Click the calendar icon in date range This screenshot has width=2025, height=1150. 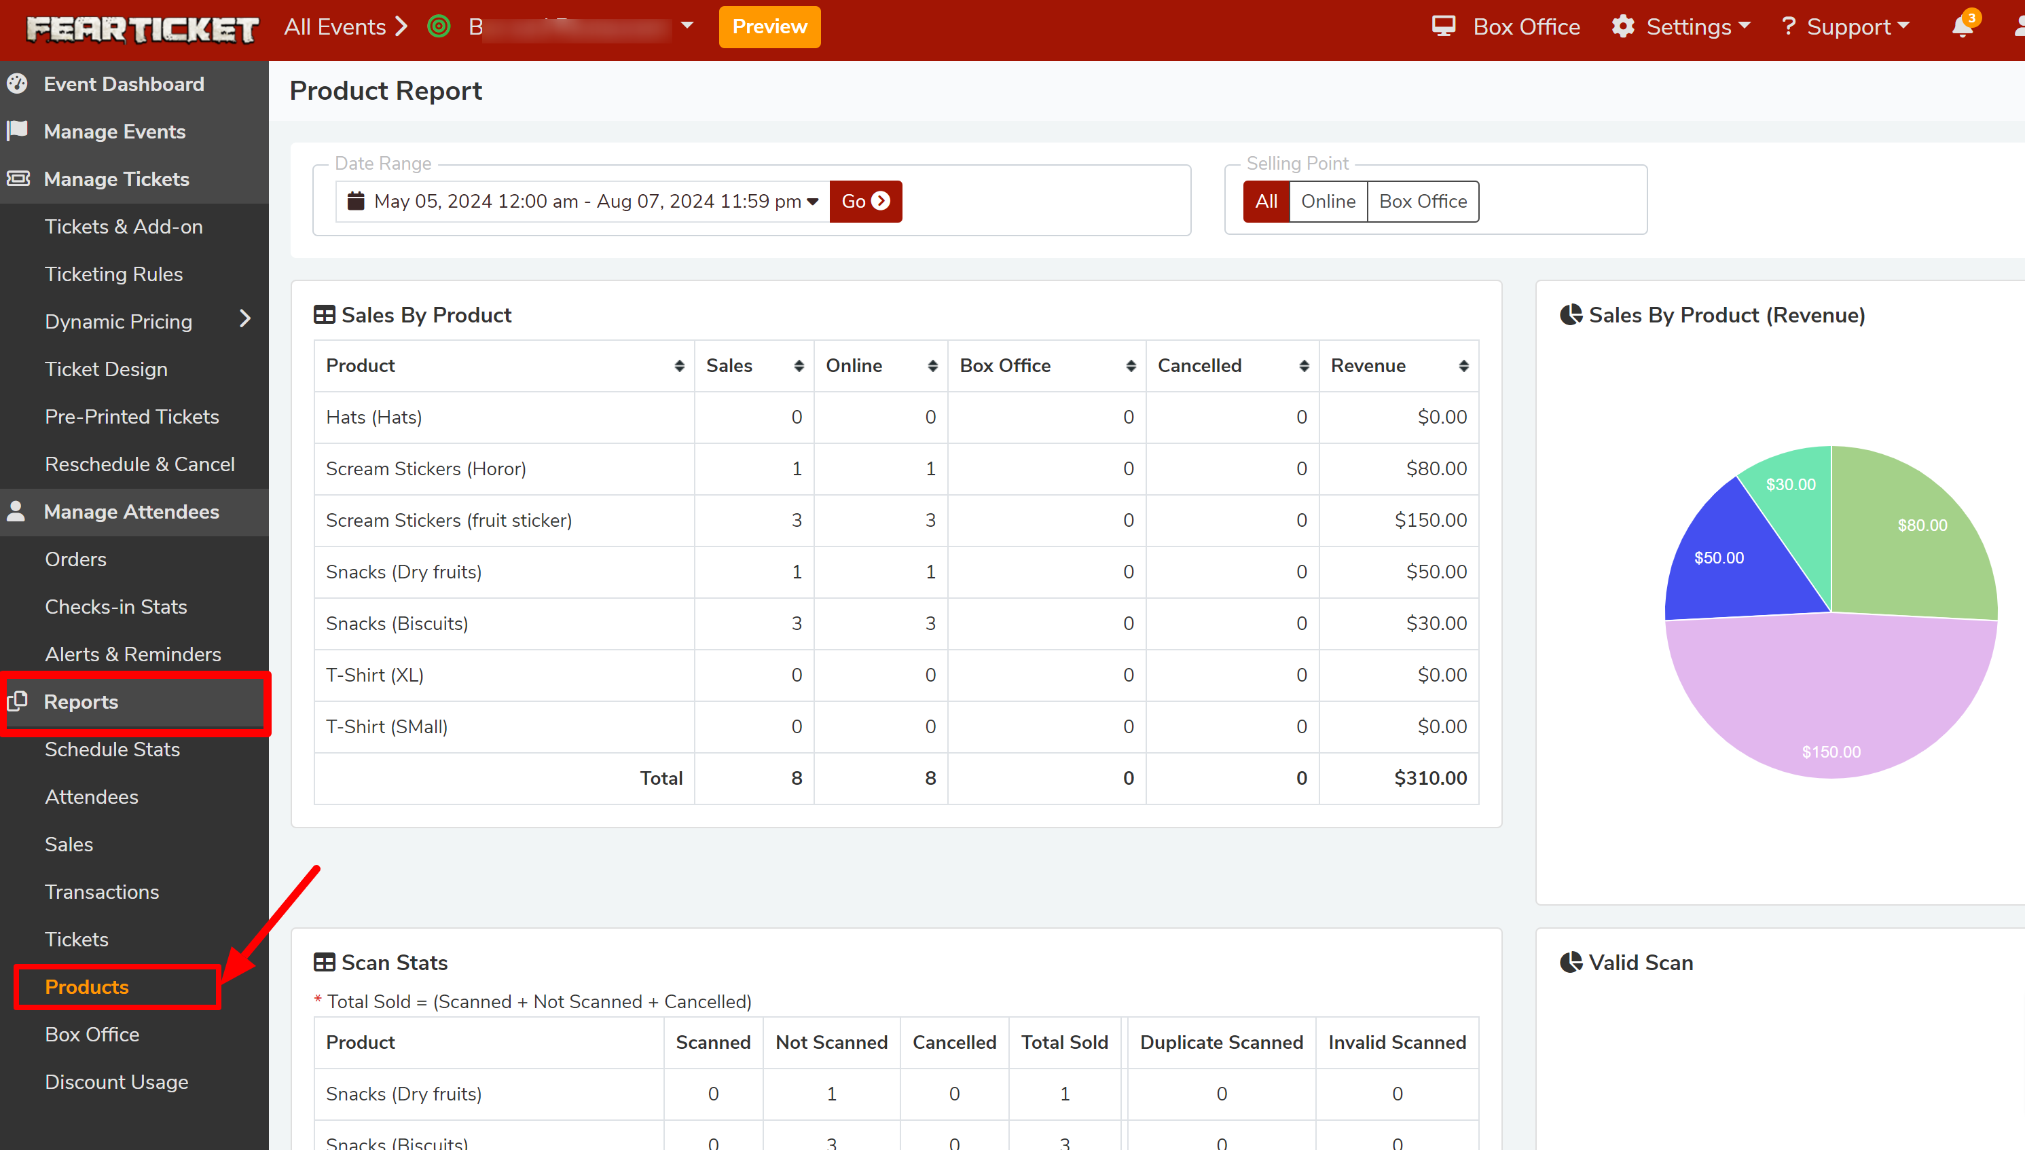tap(357, 202)
